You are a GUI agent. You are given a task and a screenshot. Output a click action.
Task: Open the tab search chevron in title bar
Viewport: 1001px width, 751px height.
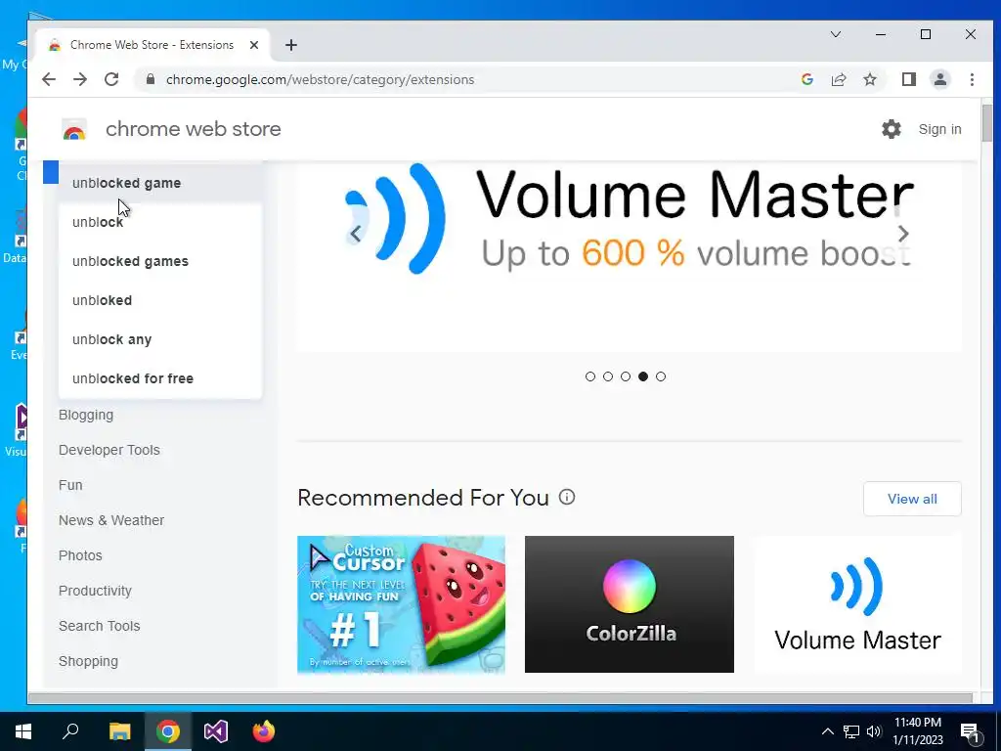pyautogui.click(x=836, y=34)
